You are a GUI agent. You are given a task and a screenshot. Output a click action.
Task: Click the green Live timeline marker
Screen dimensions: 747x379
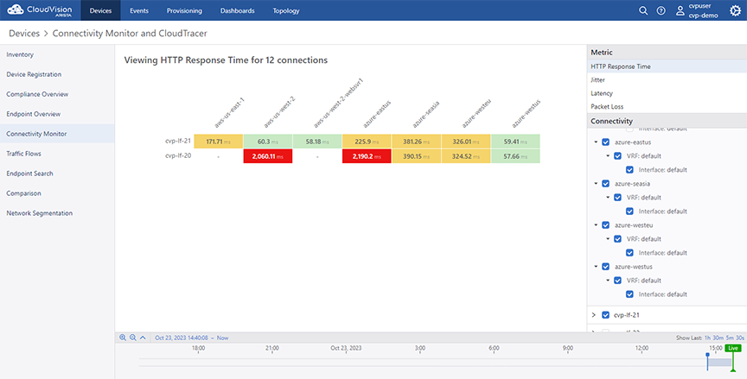(x=732, y=348)
